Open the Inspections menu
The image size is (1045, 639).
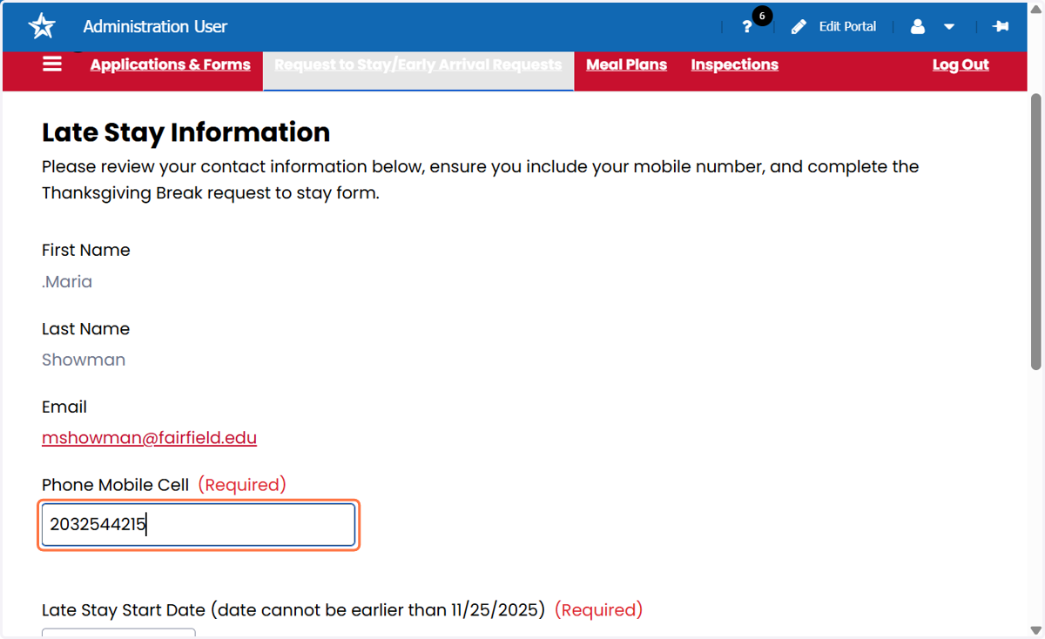click(x=734, y=64)
